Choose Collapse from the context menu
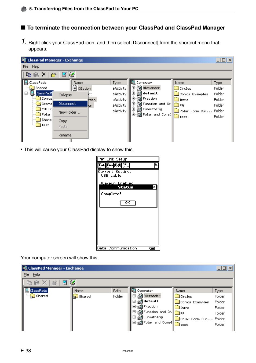Image resolution: width=256 pixels, height=363 pixels. coord(70,95)
